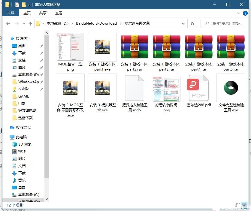Screen dimensions: 251x211
Task: Select WPS网盘 in navigation pane
Action: coord(23,128)
